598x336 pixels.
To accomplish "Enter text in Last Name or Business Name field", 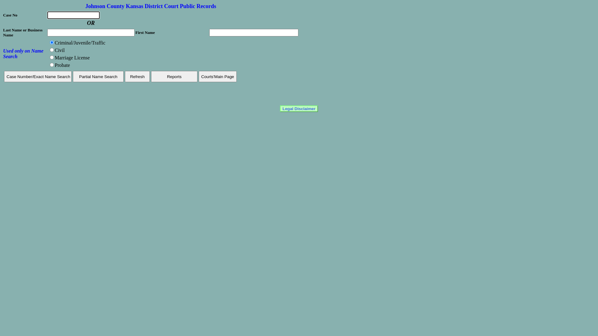I will [x=91, y=32].
